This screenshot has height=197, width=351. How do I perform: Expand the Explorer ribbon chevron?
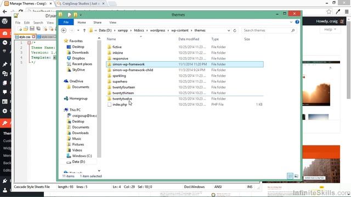(x=291, y=22)
